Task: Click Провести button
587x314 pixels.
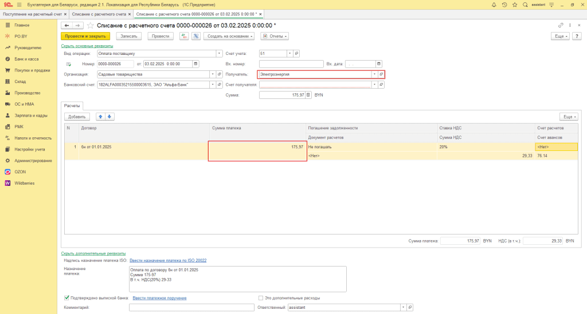Action: coord(161,36)
